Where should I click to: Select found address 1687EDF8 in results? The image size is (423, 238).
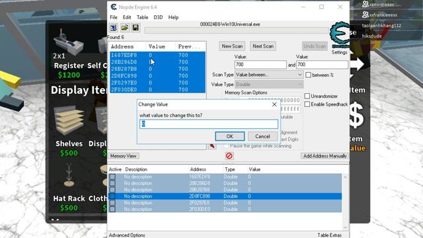coord(157,55)
